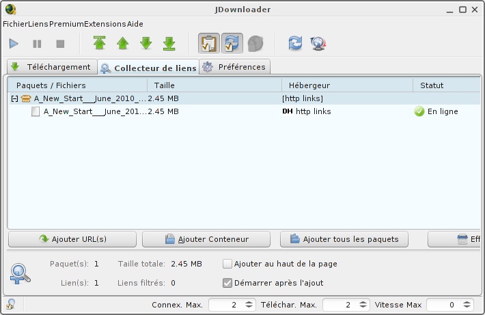
Task: Click the Start downloads play icon
Action: [14, 44]
